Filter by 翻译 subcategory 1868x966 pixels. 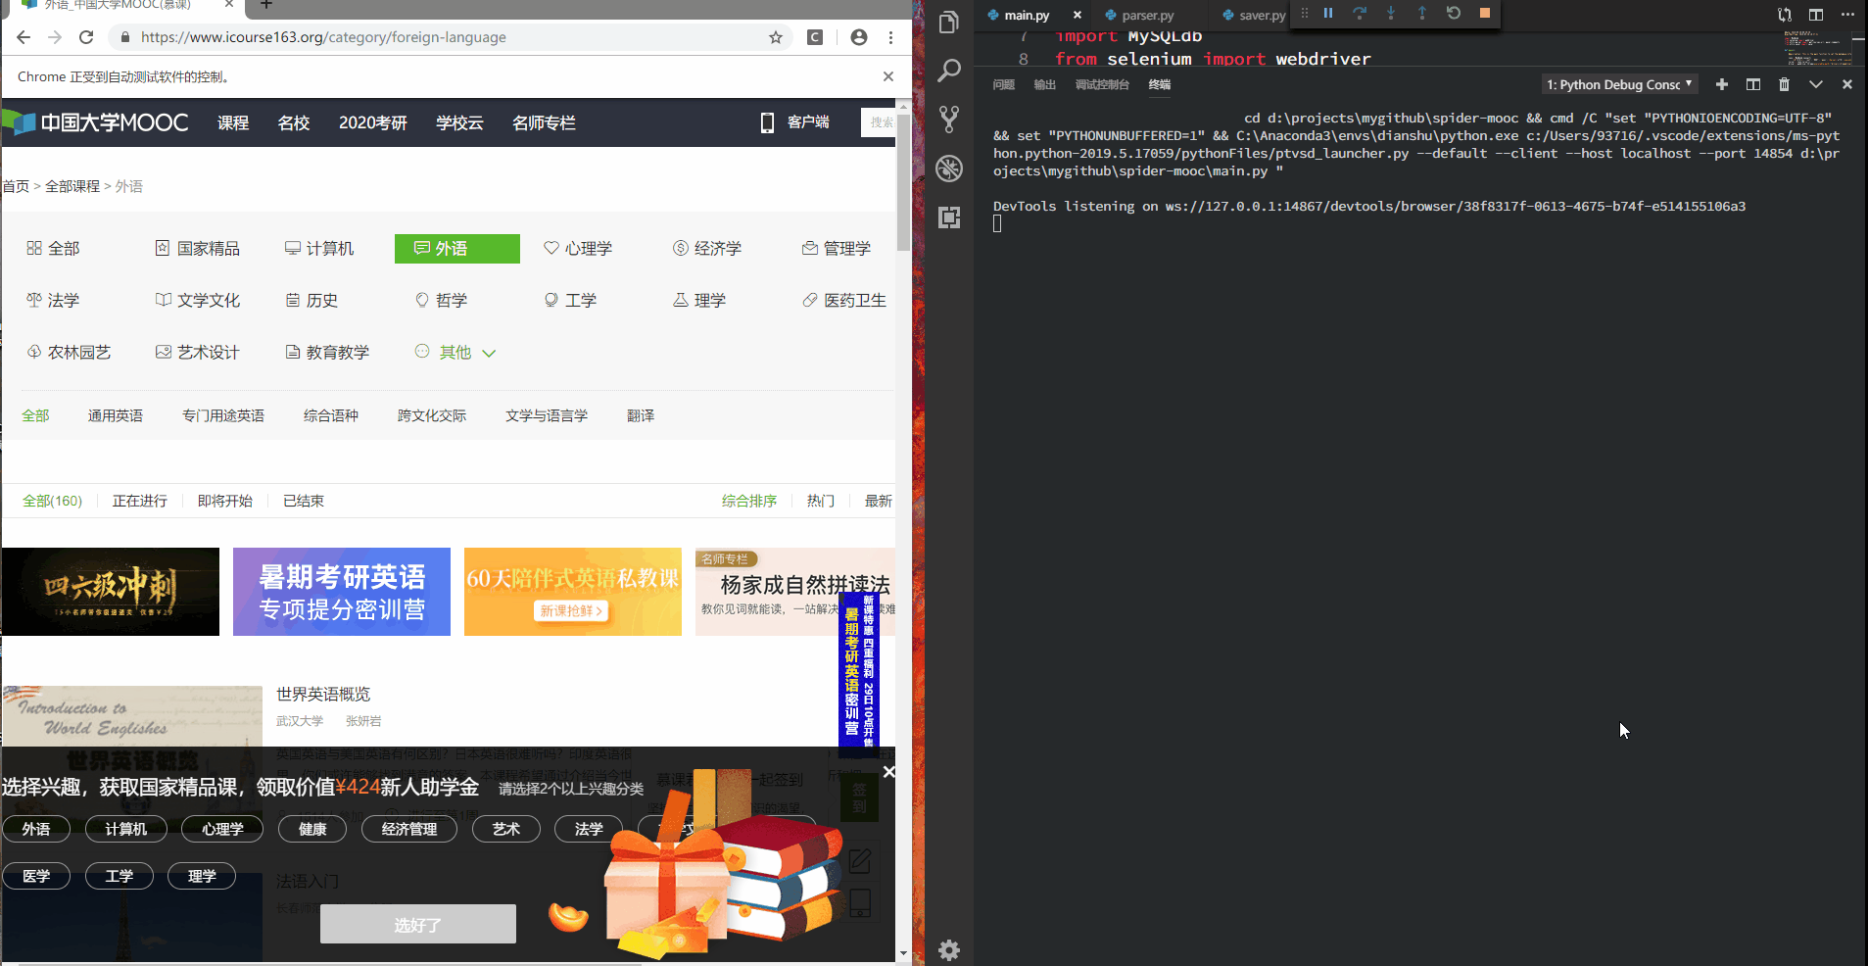click(x=641, y=415)
